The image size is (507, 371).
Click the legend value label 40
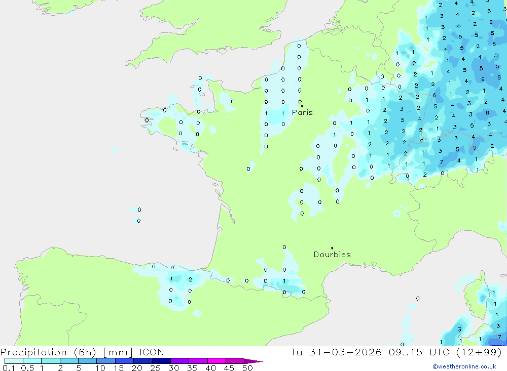(x=210, y=368)
